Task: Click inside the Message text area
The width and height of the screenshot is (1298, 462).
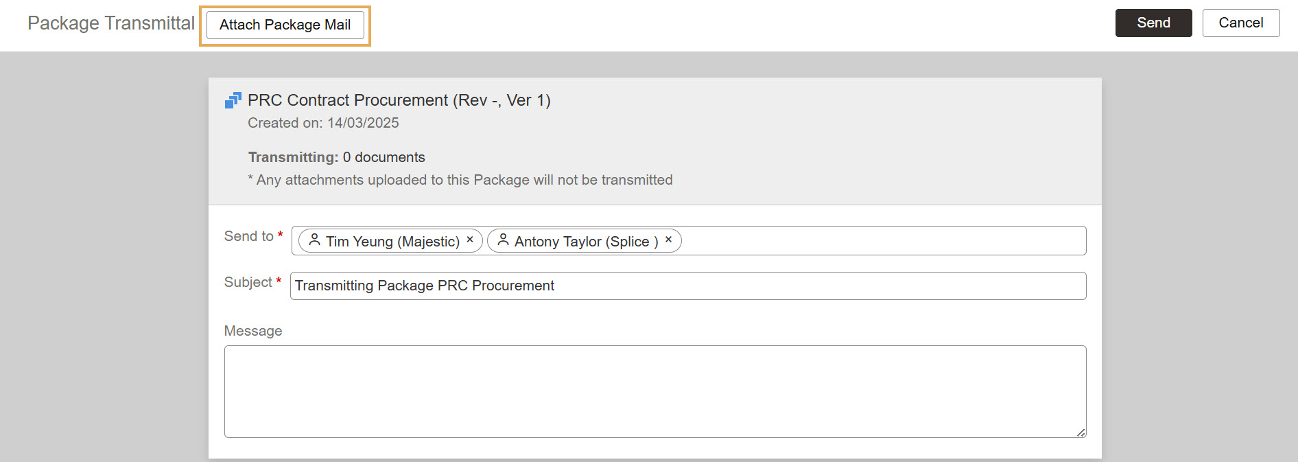Action: (654, 391)
